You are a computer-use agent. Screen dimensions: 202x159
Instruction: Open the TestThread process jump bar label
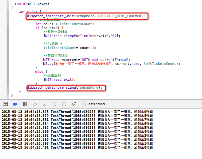tap(96, 104)
